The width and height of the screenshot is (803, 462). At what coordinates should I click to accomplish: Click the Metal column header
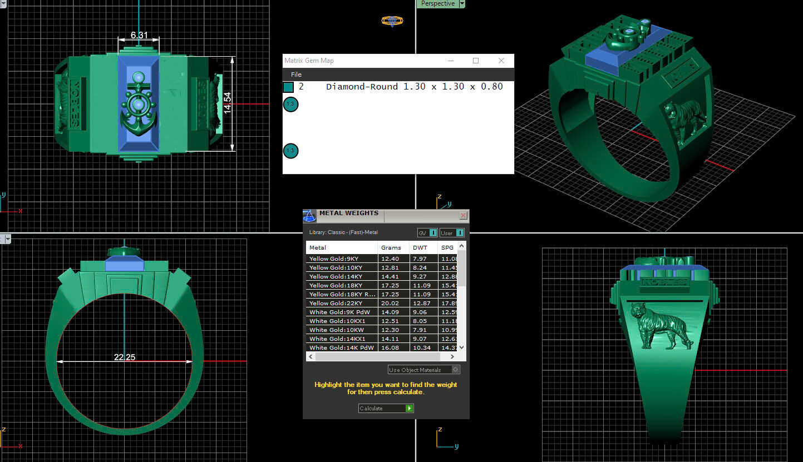342,247
